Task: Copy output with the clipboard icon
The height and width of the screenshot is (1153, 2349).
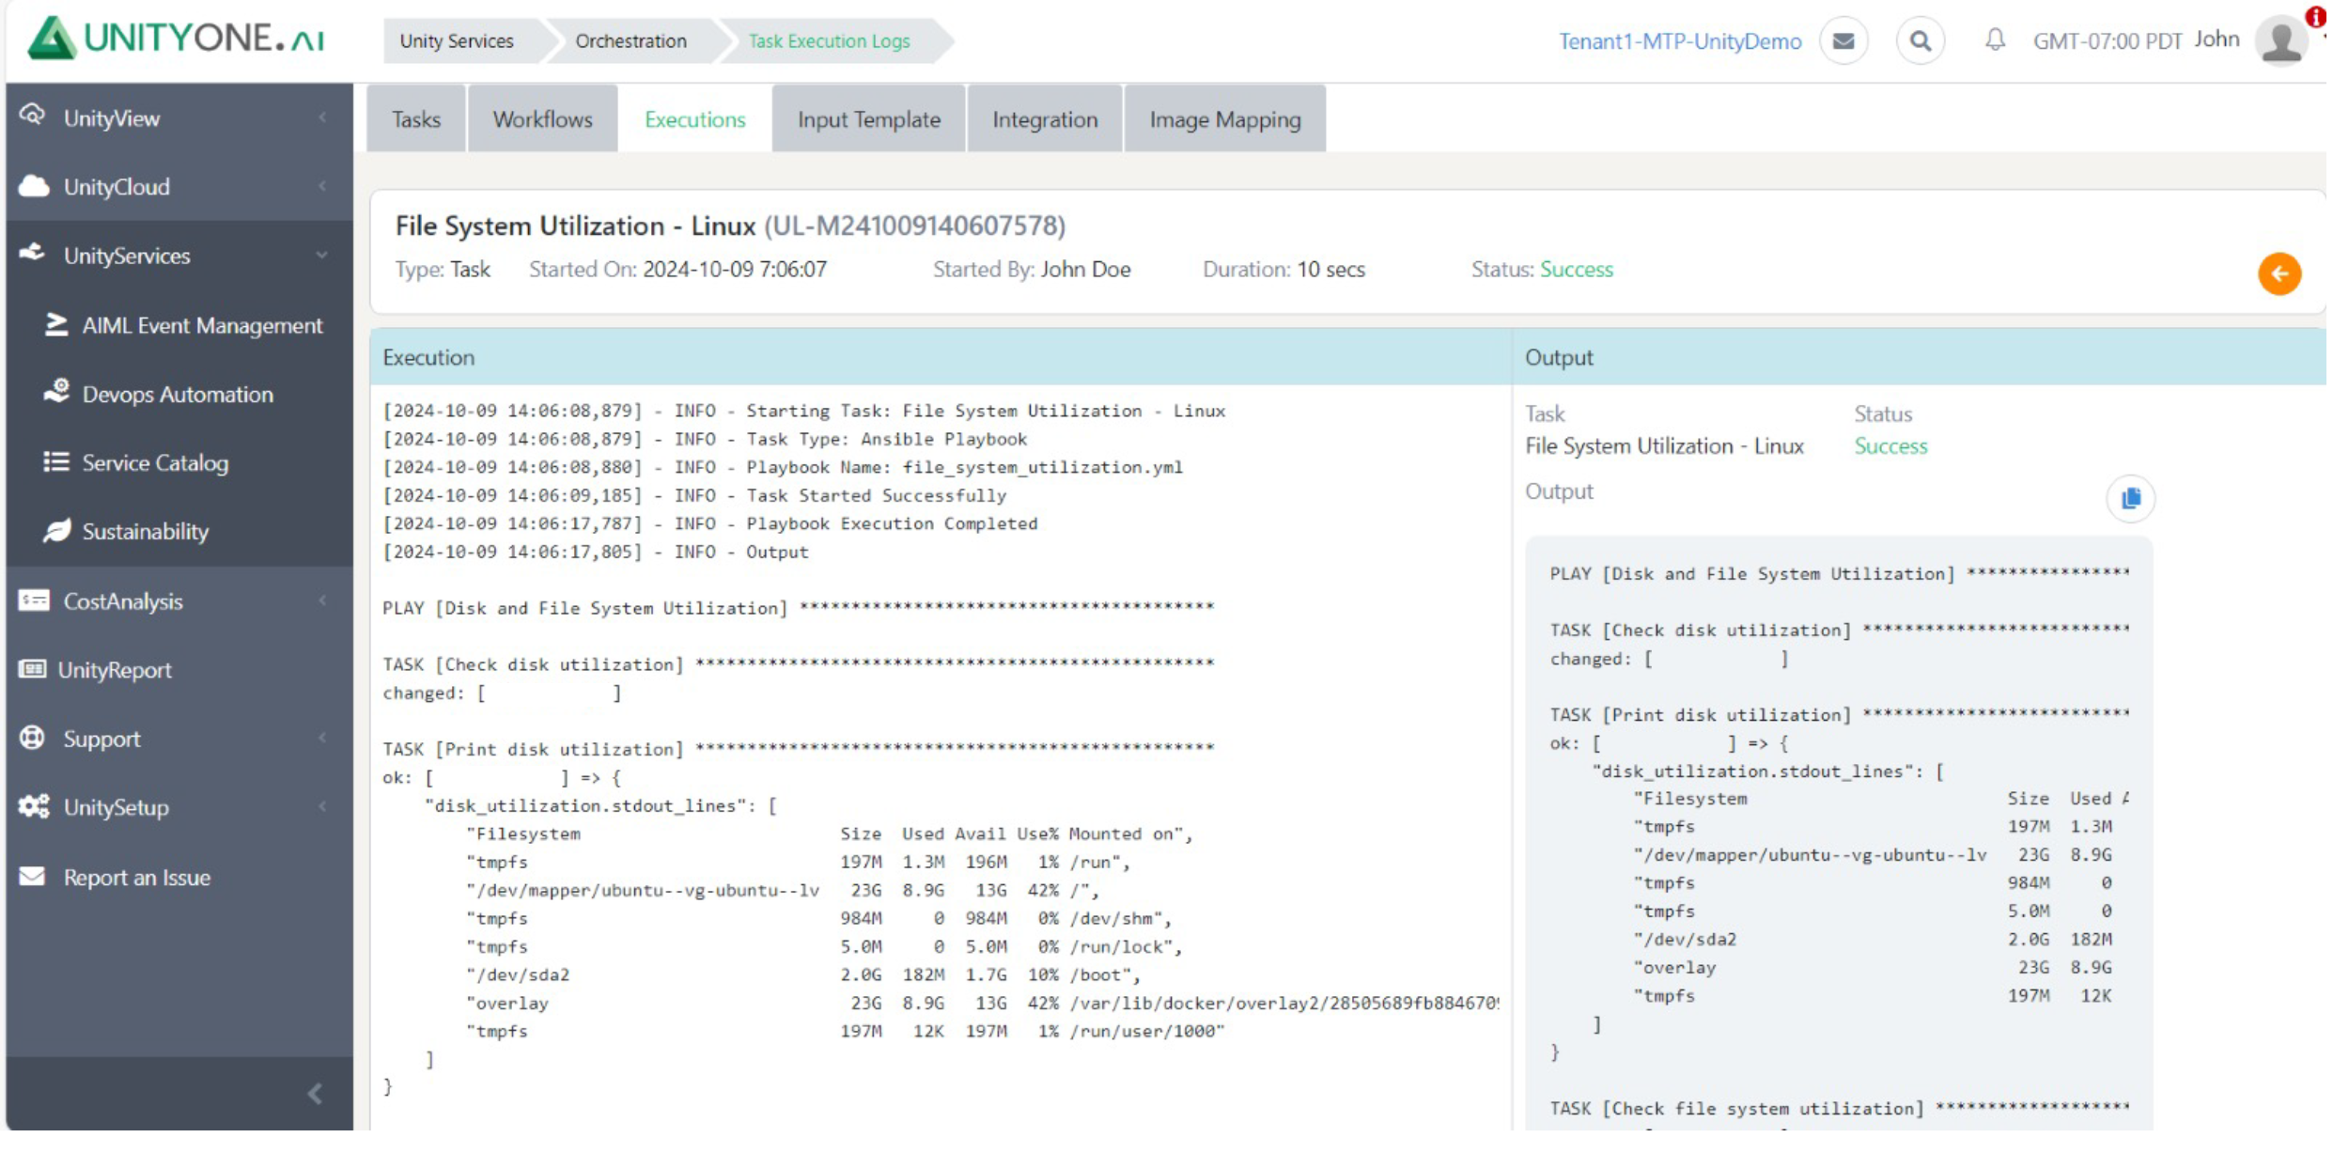Action: (x=2130, y=498)
